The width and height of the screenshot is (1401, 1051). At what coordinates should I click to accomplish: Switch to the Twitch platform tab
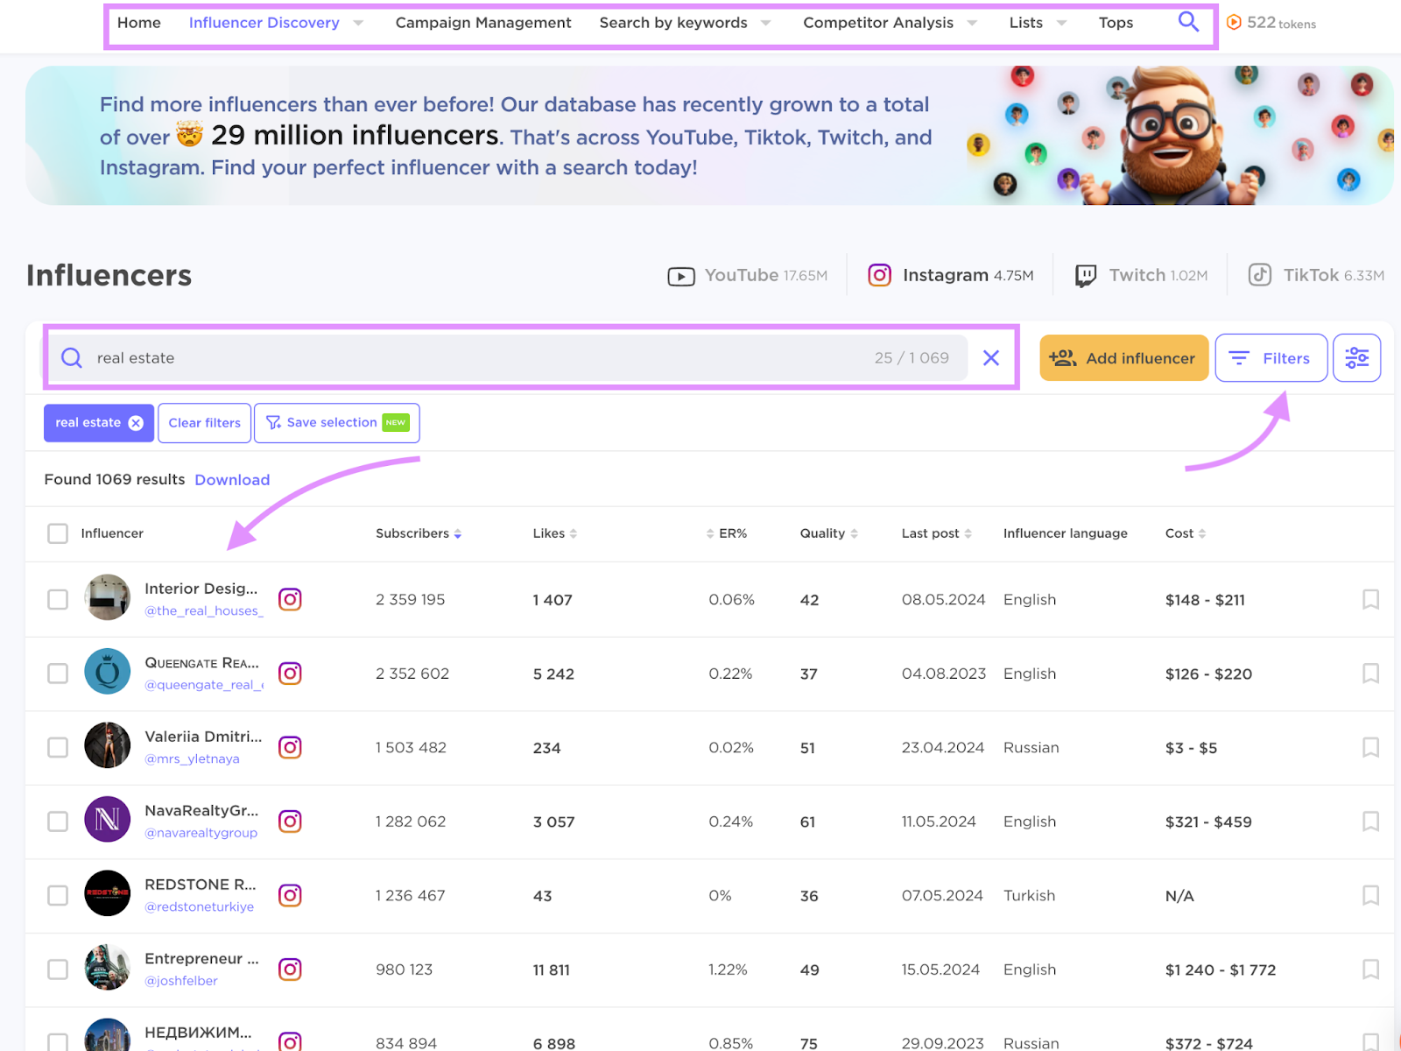pos(1141,275)
